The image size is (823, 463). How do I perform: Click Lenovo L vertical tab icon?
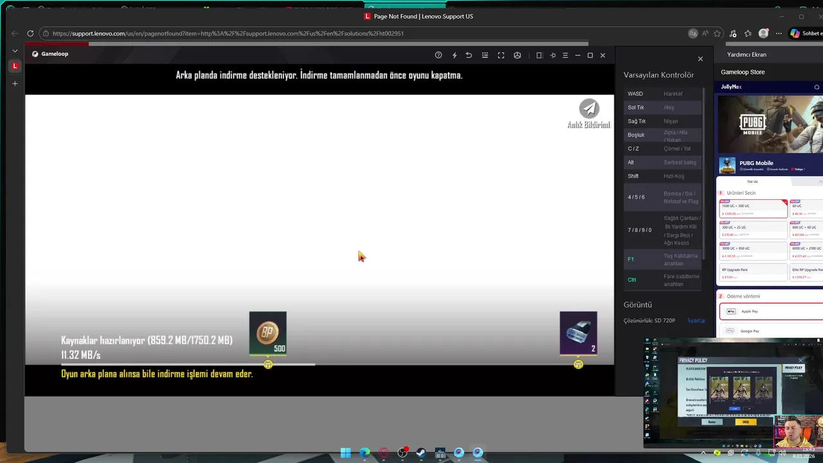point(15,66)
